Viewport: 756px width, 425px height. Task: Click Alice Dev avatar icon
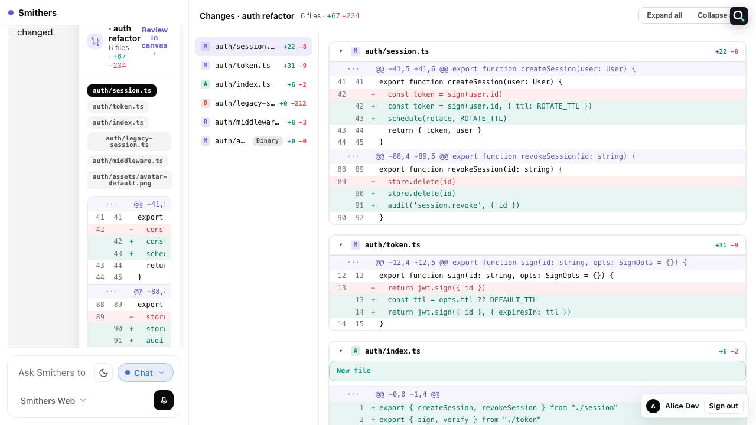click(x=653, y=406)
